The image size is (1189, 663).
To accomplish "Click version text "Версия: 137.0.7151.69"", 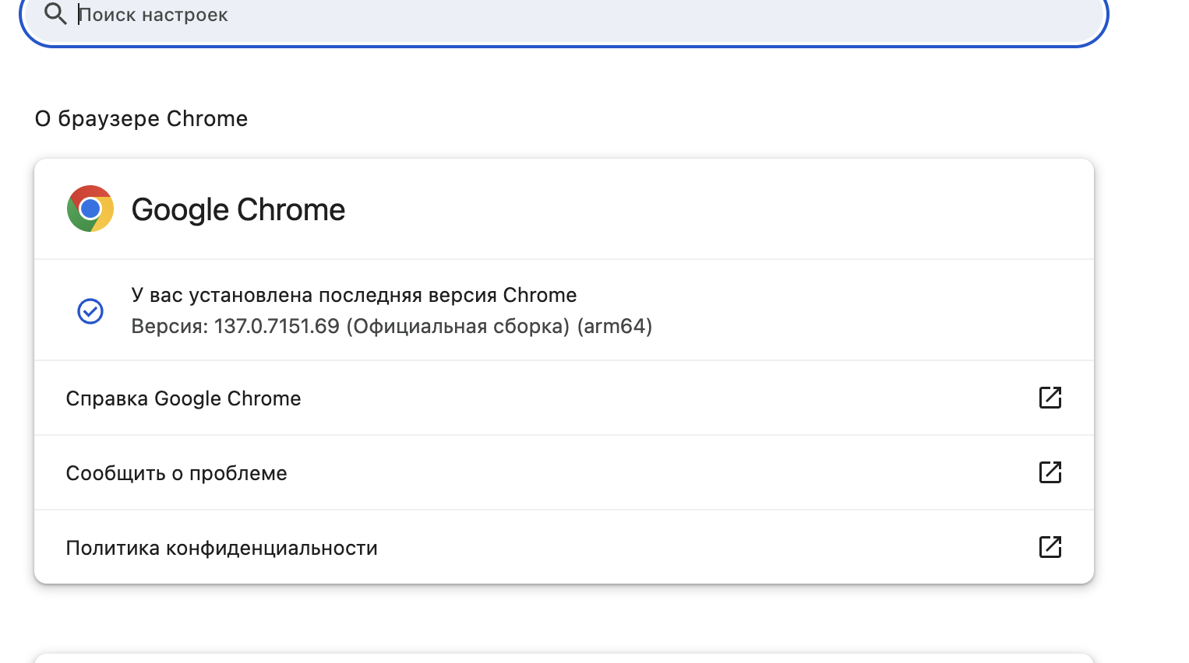I will point(235,326).
